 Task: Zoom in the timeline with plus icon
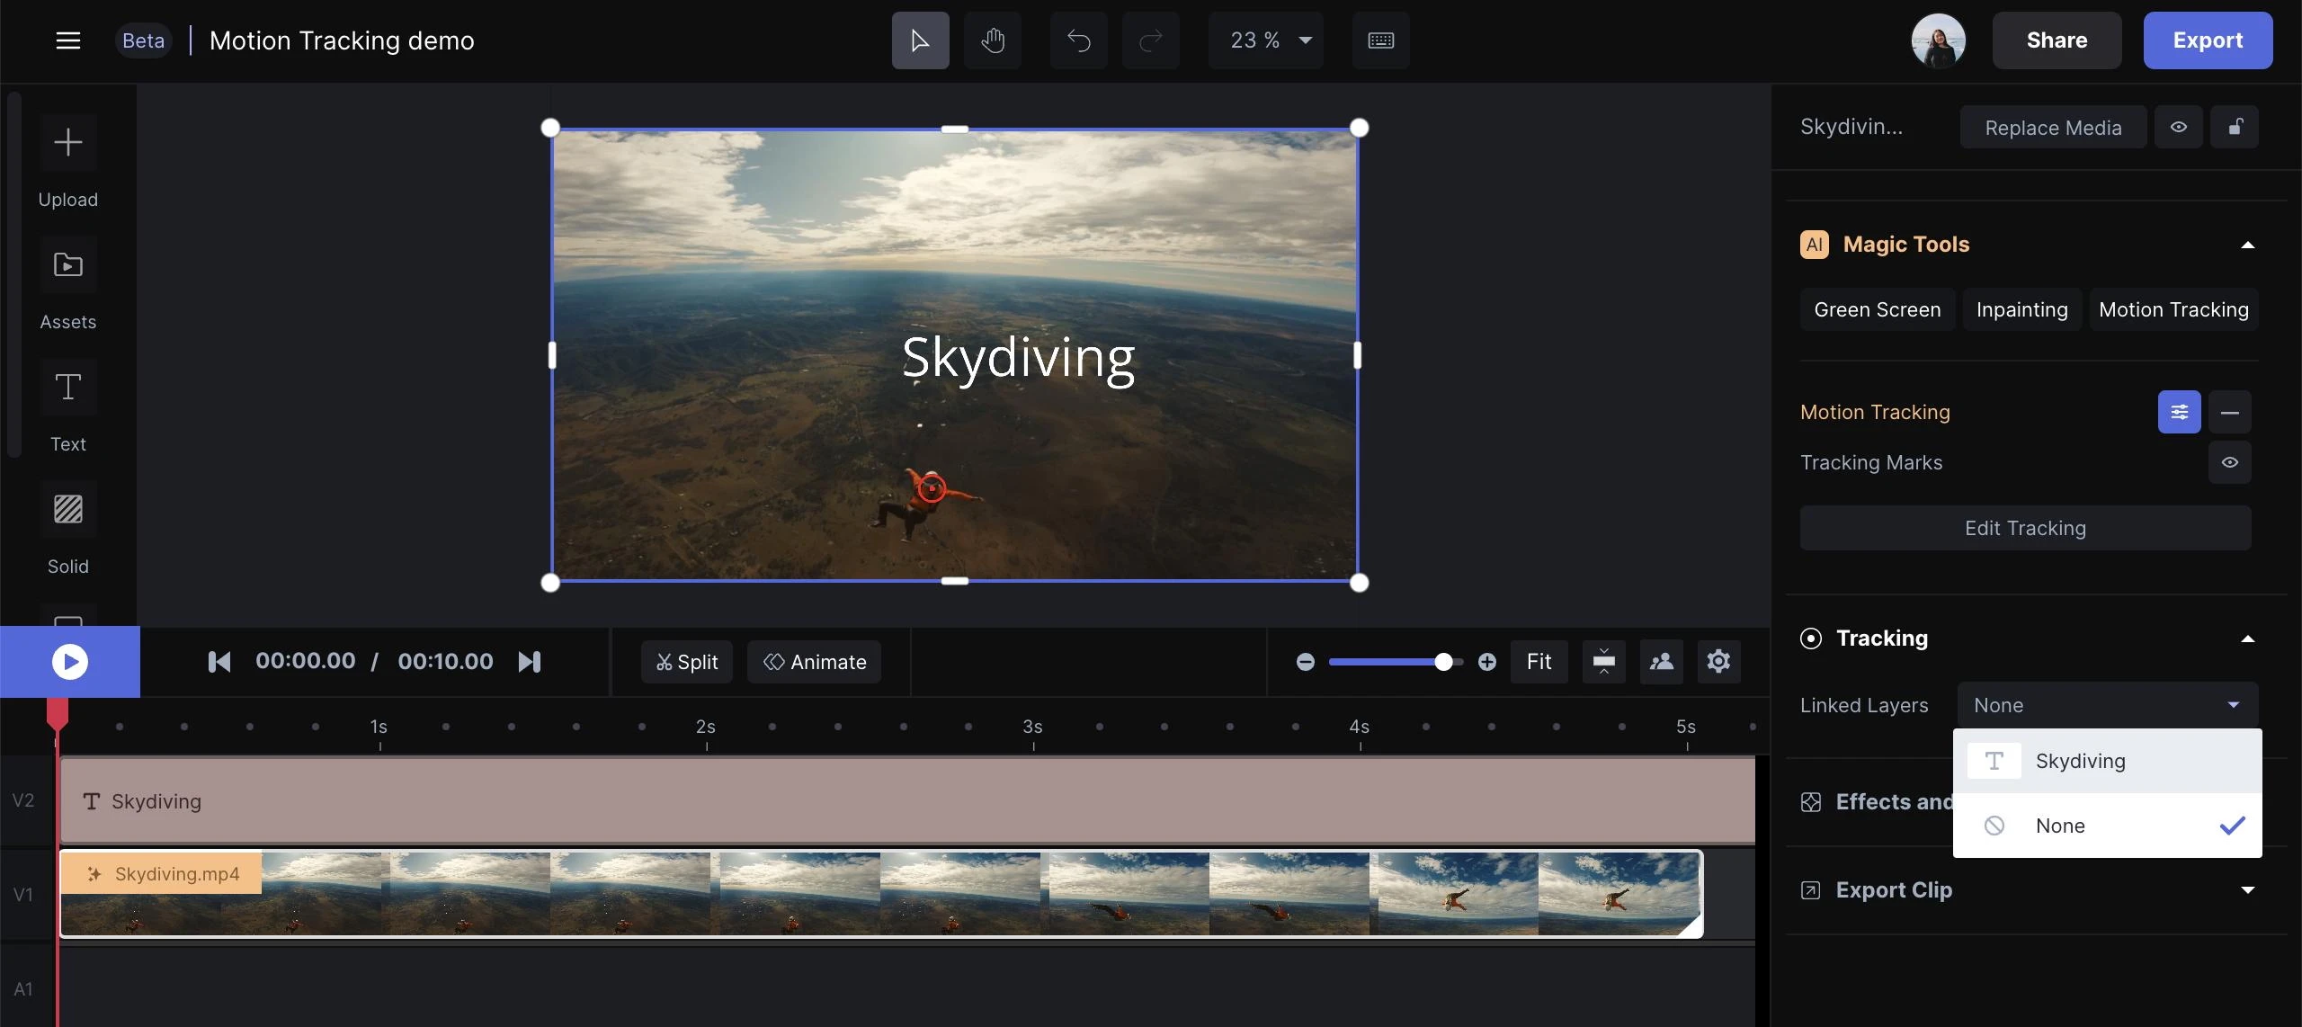coord(1487,662)
